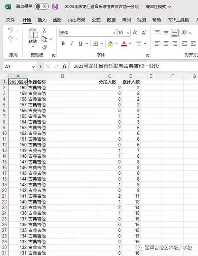Screen dimensions: 198x256
Task: Decrease font size with small A icon
Action: click(144, 33)
